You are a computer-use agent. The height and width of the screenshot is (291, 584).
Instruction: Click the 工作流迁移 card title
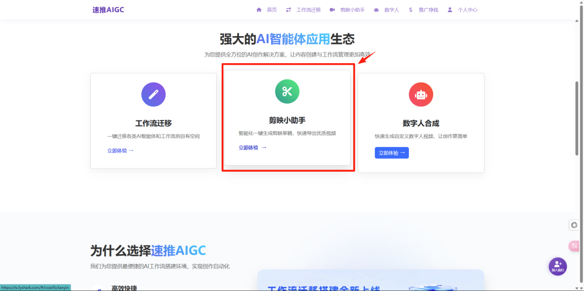pyautogui.click(x=154, y=124)
